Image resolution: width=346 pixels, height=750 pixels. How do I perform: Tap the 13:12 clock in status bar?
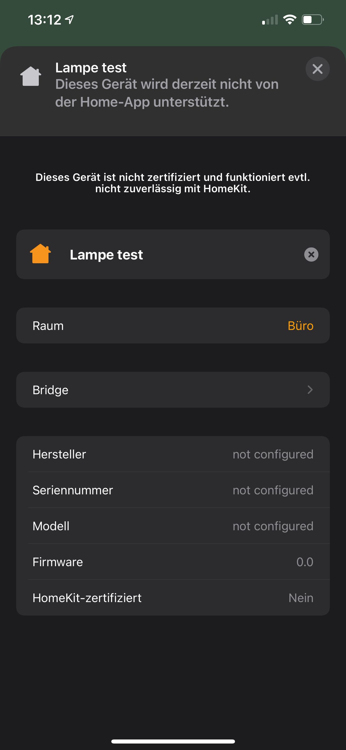click(x=44, y=20)
